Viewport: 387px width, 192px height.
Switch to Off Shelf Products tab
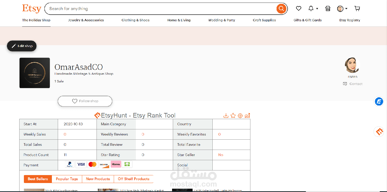134,179
